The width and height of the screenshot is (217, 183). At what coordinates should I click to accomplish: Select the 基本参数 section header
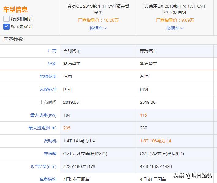[13, 39]
